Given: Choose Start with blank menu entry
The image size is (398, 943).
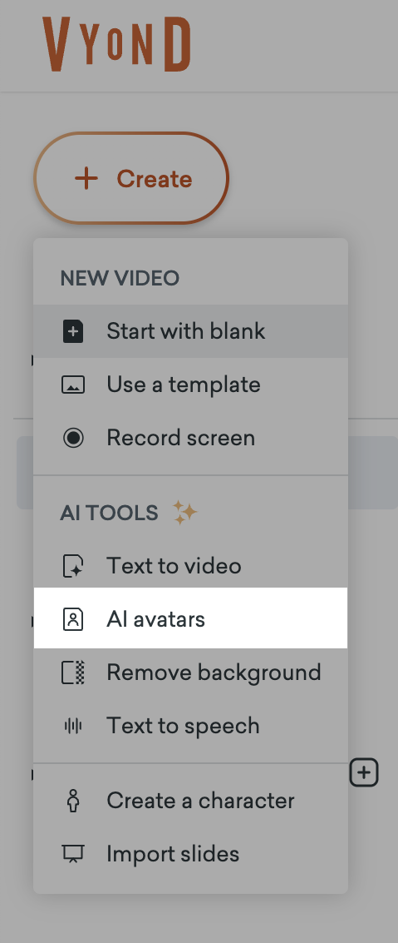Looking at the screenshot, I should click(191, 331).
